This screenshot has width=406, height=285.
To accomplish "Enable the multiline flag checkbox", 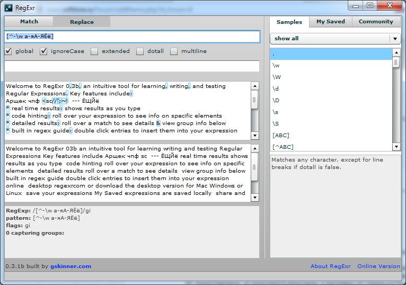I will pyautogui.click(x=174, y=51).
